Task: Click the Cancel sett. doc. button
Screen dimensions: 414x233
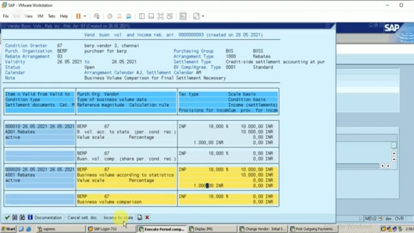Action: [x=82, y=217]
